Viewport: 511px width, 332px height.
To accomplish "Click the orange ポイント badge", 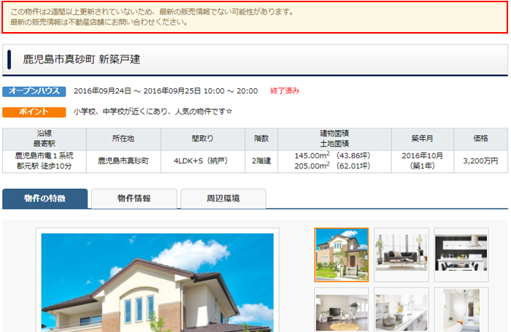I will click(34, 112).
